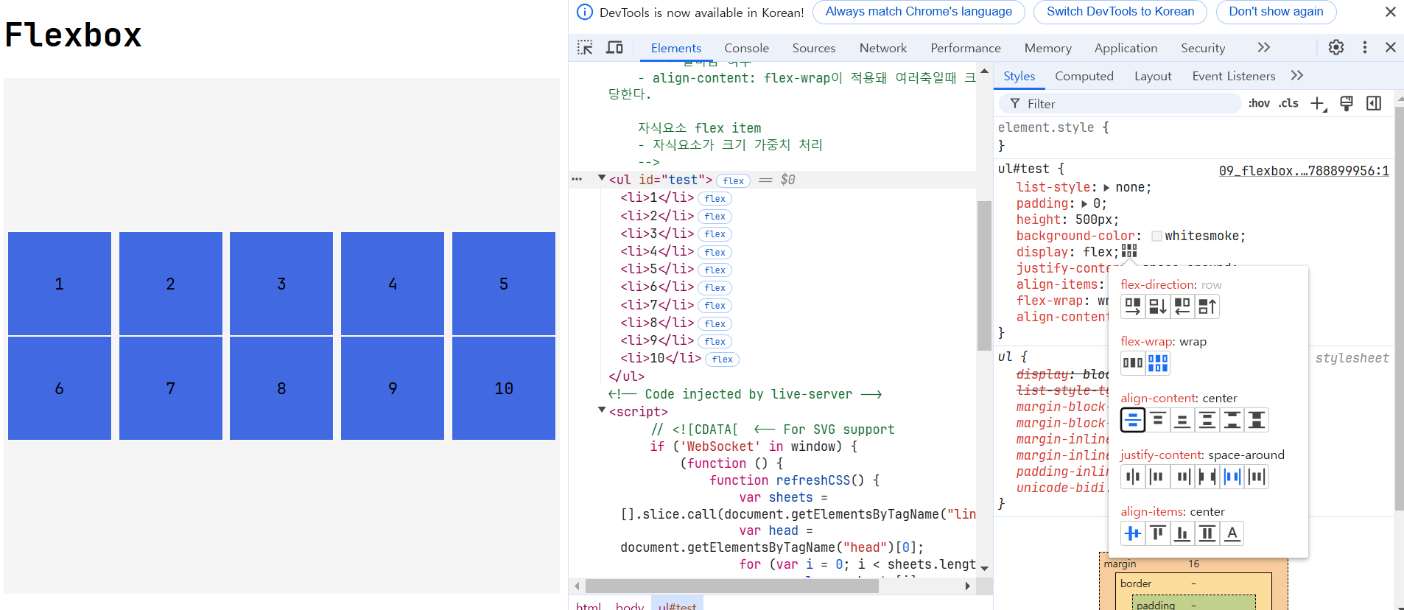Set flex-direction to row-reverse icon

[1182, 306]
